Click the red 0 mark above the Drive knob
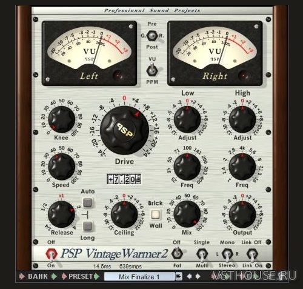303x289 pixels. coord(124,98)
